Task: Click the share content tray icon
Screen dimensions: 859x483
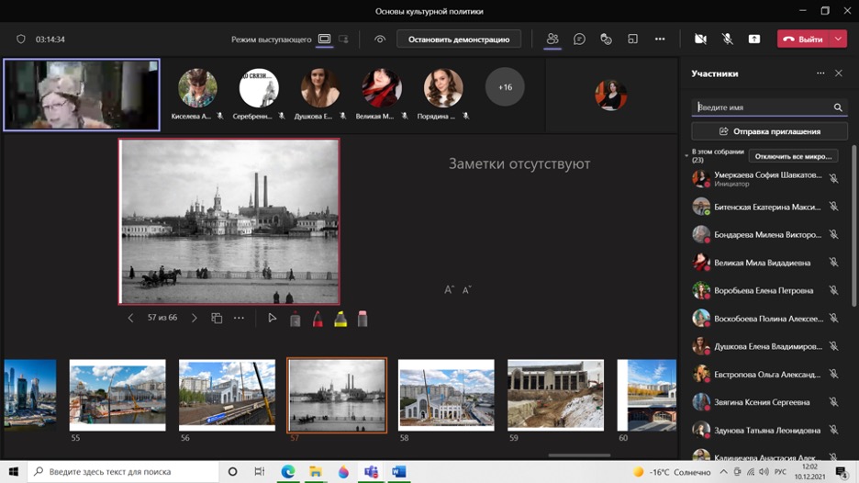Action: [x=753, y=39]
